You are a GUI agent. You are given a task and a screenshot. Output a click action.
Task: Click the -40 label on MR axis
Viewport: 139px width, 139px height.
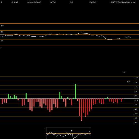(x=136, y=109)
